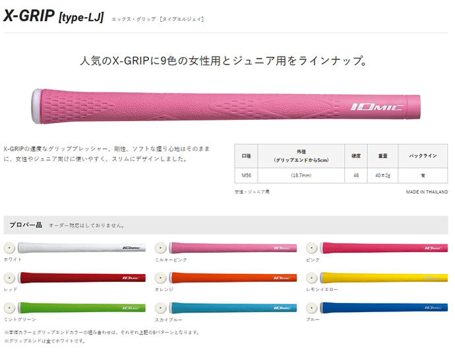Click the オレンジ color label
Image resolution: width=455 pixels, height=353 pixels.
click(164, 290)
